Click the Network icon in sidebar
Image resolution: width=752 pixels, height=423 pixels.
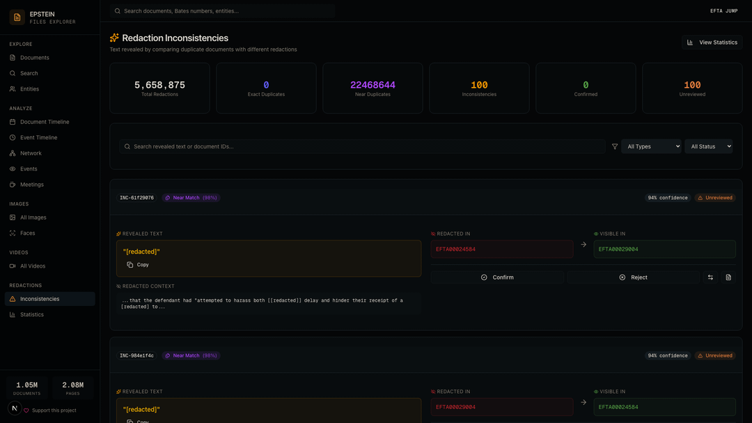pos(13,153)
